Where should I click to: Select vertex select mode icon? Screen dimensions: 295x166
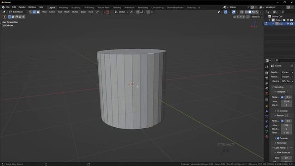[x=31, y=12]
